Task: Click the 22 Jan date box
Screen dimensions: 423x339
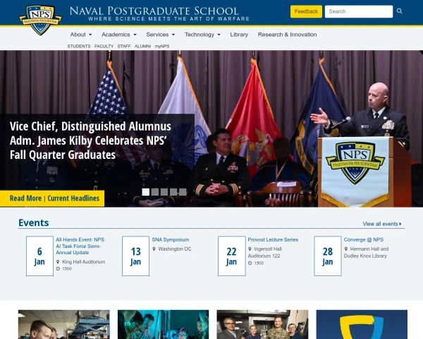Action: tap(232, 256)
